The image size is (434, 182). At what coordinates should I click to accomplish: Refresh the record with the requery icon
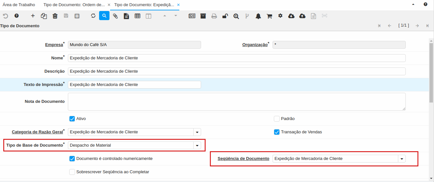click(x=93, y=16)
